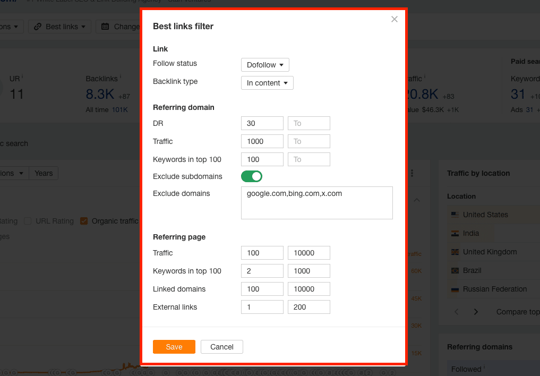Click the previous arrow under Traffic by location
This screenshot has width=540, height=376.
(457, 312)
